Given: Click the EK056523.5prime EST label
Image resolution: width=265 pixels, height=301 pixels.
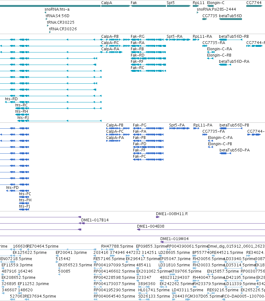Looking at the screenshot, I should (x=75, y=265).
